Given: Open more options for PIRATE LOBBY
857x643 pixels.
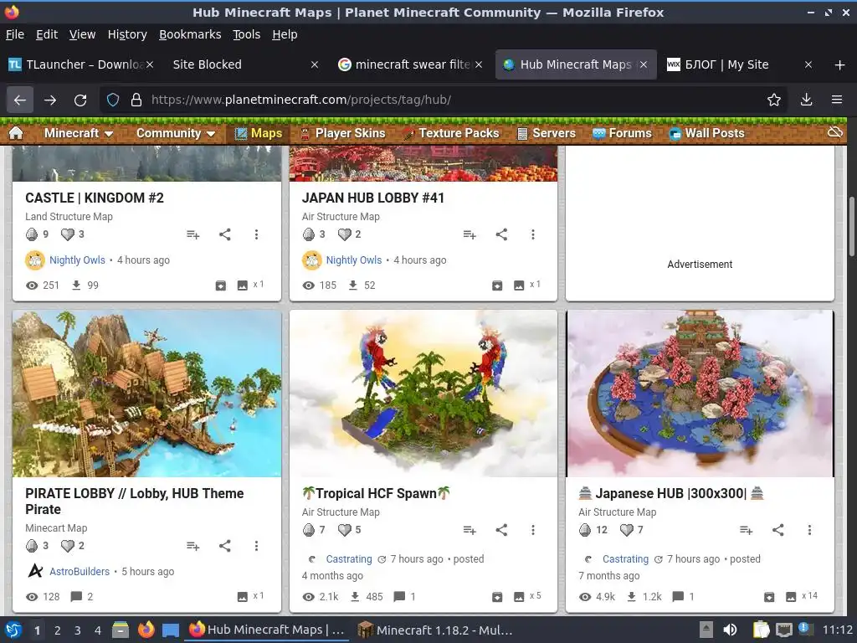Looking at the screenshot, I should click(256, 546).
